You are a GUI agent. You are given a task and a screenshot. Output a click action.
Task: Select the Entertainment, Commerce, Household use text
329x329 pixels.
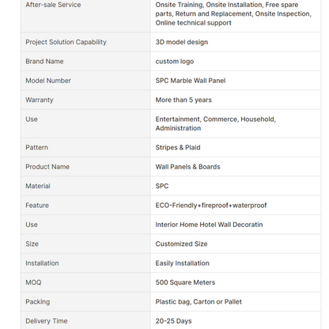click(216, 123)
